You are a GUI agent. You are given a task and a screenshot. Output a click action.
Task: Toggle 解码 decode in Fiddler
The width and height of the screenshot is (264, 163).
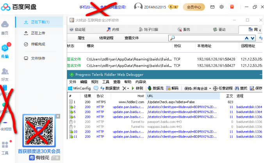click(x=172, y=88)
